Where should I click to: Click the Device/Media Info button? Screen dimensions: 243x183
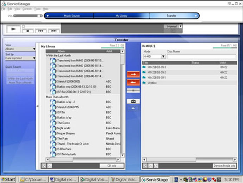pyautogui.click(x=224, y=166)
